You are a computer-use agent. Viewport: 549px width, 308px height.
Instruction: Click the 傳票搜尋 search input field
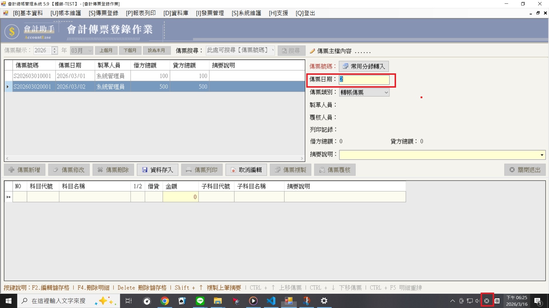coord(239,51)
